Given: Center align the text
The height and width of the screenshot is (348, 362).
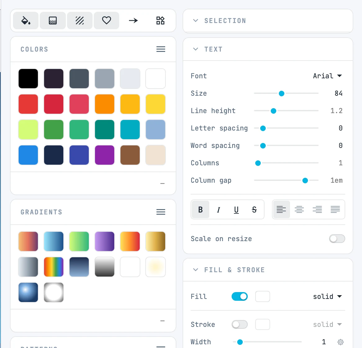Looking at the screenshot, I should pyautogui.click(x=299, y=210).
